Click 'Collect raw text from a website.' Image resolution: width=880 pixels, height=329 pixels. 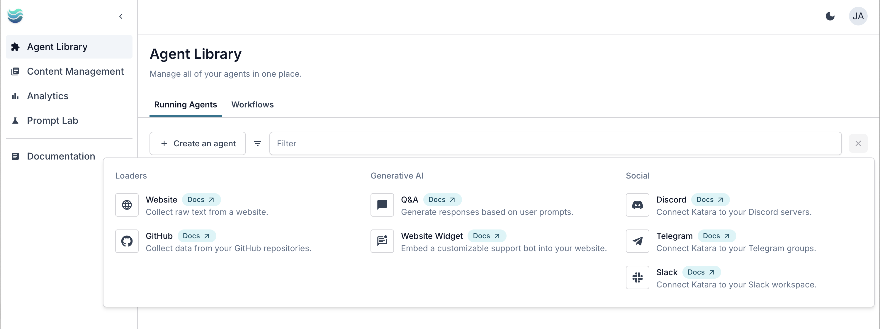pyautogui.click(x=207, y=212)
